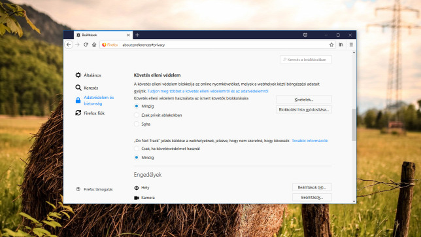Go back with the back arrow button
This screenshot has width=421, height=237.
coord(69,45)
